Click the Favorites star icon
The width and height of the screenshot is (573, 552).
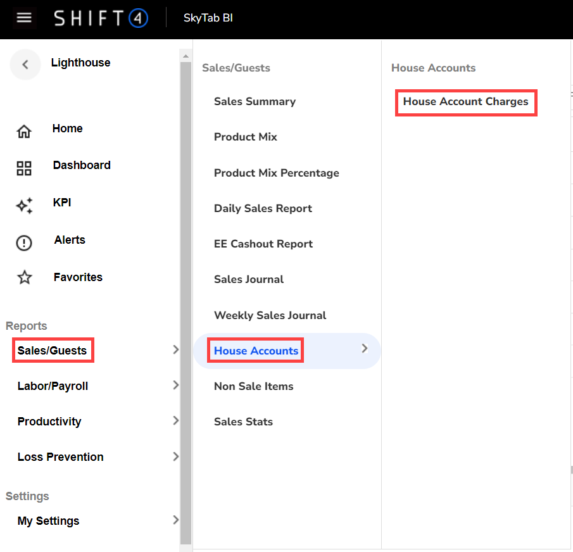(24, 277)
